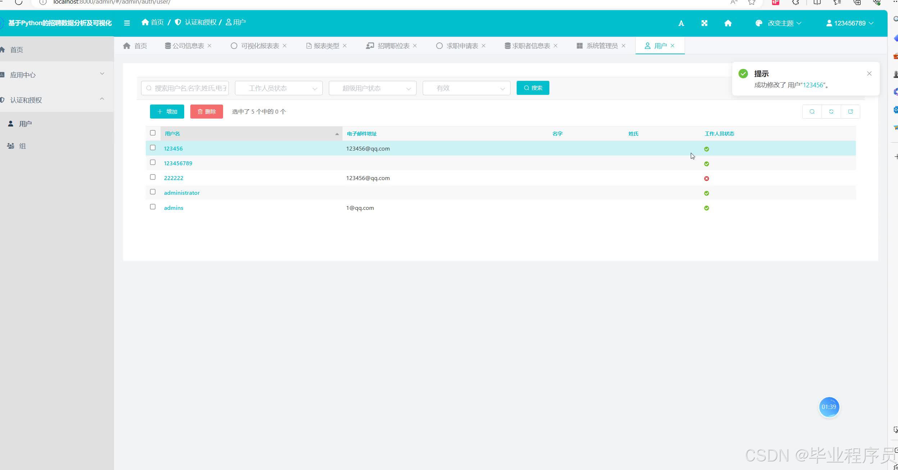Screen dimensions: 898x470
Task: Click the font size A icon
Action: coord(681,23)
